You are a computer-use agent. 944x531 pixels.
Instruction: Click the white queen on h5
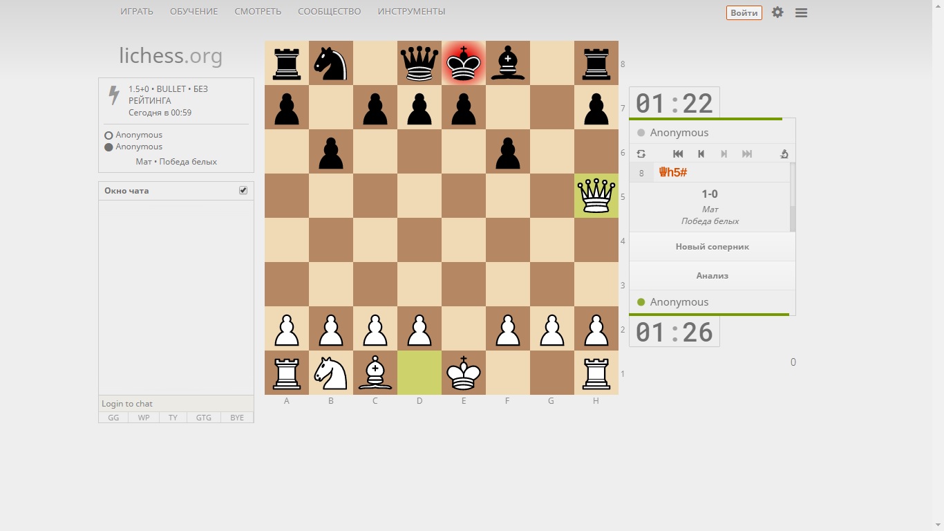pos(596,196)
